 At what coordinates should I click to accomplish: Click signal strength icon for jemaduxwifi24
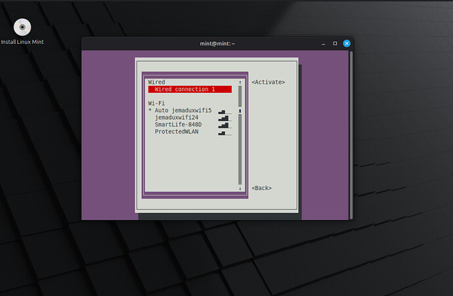(x=225, y=118)
